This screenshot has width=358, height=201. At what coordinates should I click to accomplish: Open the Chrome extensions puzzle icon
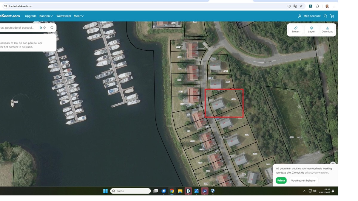coord(317,6)
